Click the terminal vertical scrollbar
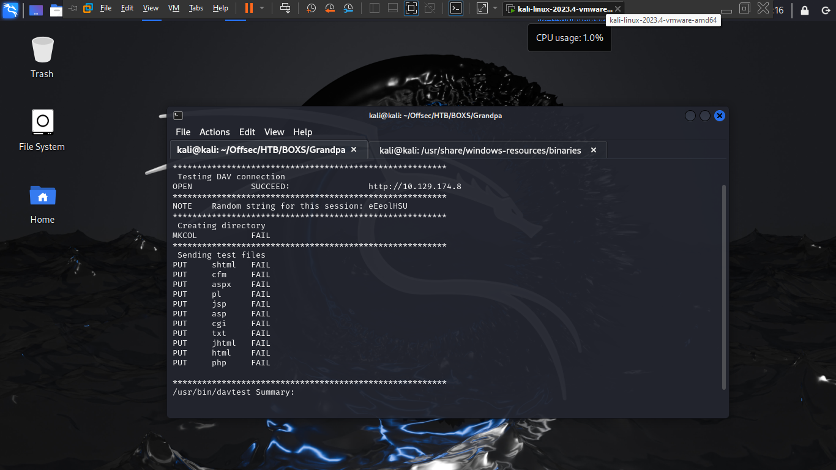The image size is (836, 470). point(724,286)
